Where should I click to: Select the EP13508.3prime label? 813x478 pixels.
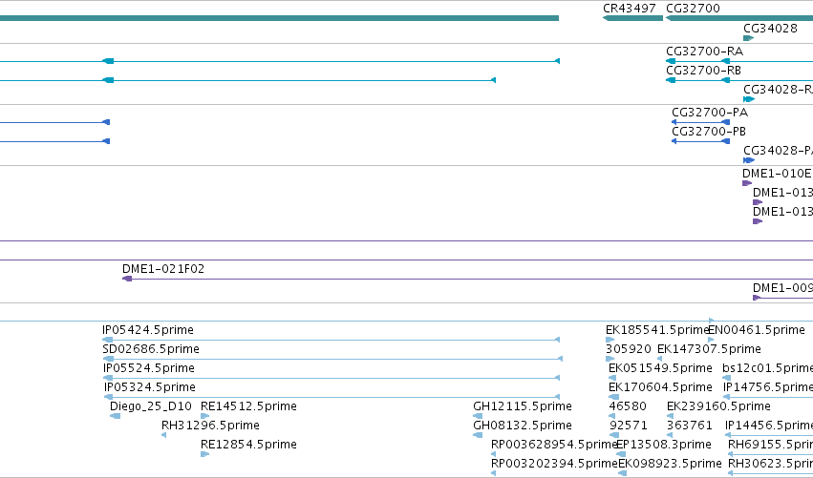click(663, 445)
